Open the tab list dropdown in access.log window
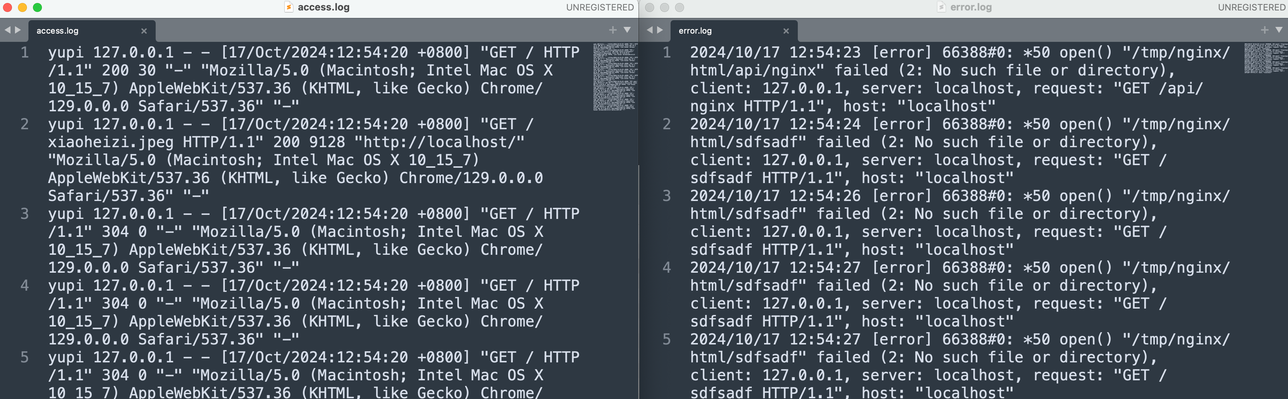Image resolution: width=1288 pixels, height=399 pixels. 627,30
